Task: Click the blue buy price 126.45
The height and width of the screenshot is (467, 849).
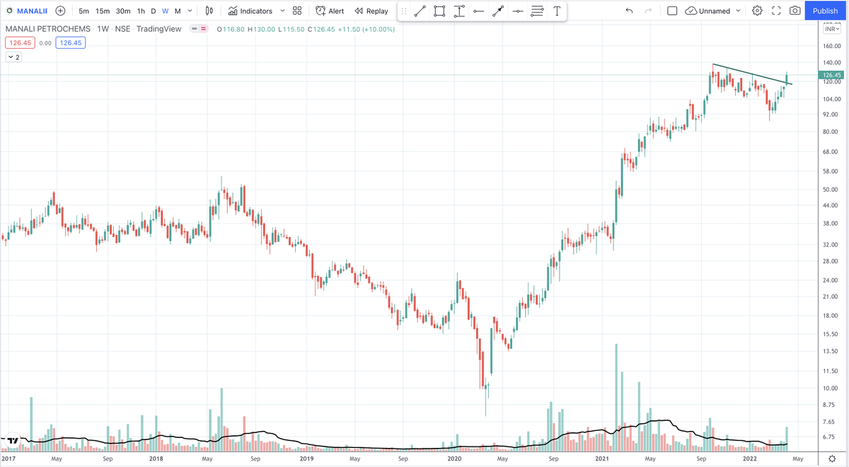Action: click(70, 43)
